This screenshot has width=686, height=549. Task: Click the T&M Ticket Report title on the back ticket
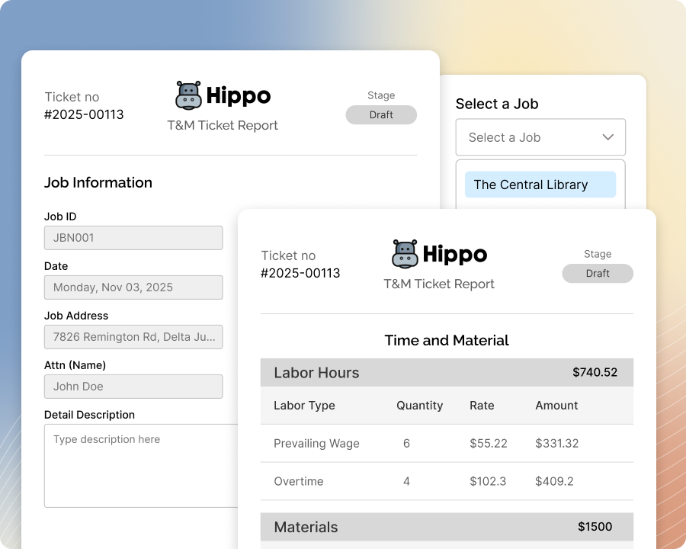coord(223,125)
